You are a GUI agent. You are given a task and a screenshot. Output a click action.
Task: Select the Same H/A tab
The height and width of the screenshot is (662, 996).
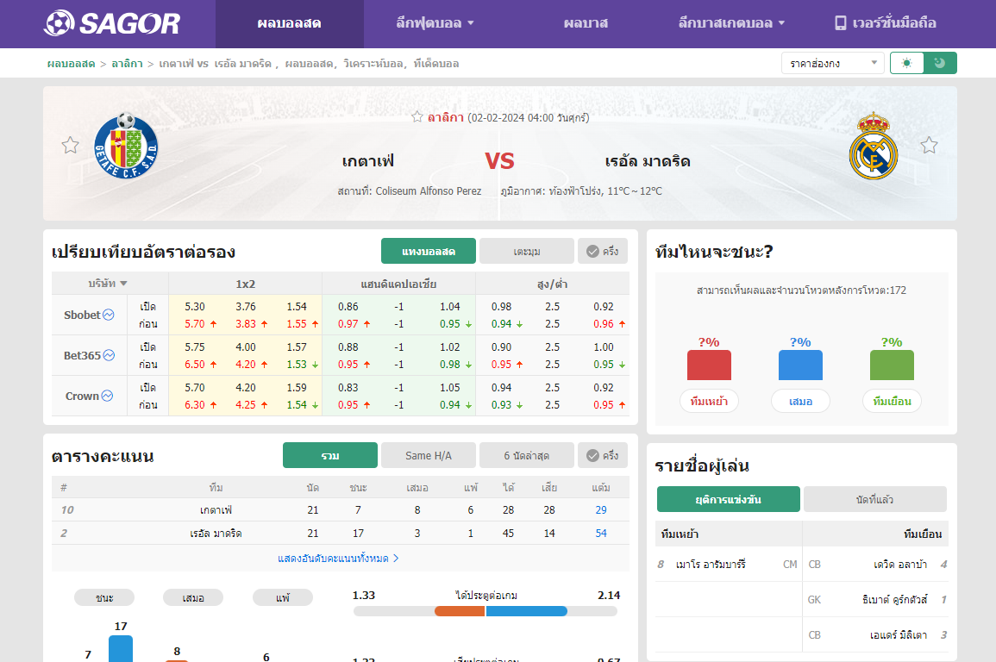click(x=428, y=456)
